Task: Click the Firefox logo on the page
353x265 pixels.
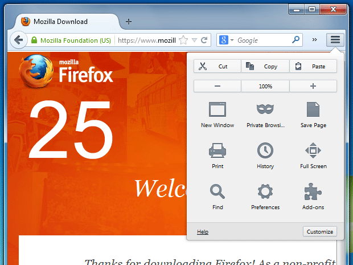Action: coord(36,71)
